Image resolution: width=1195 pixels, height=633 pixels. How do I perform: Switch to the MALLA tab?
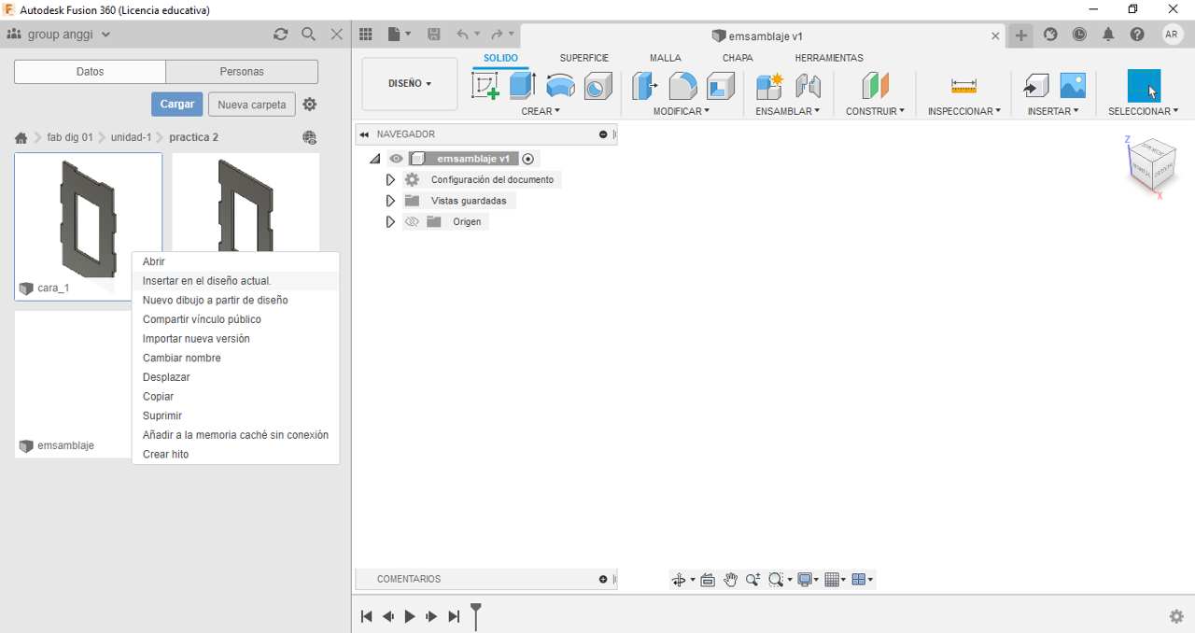tap(666, 58)
